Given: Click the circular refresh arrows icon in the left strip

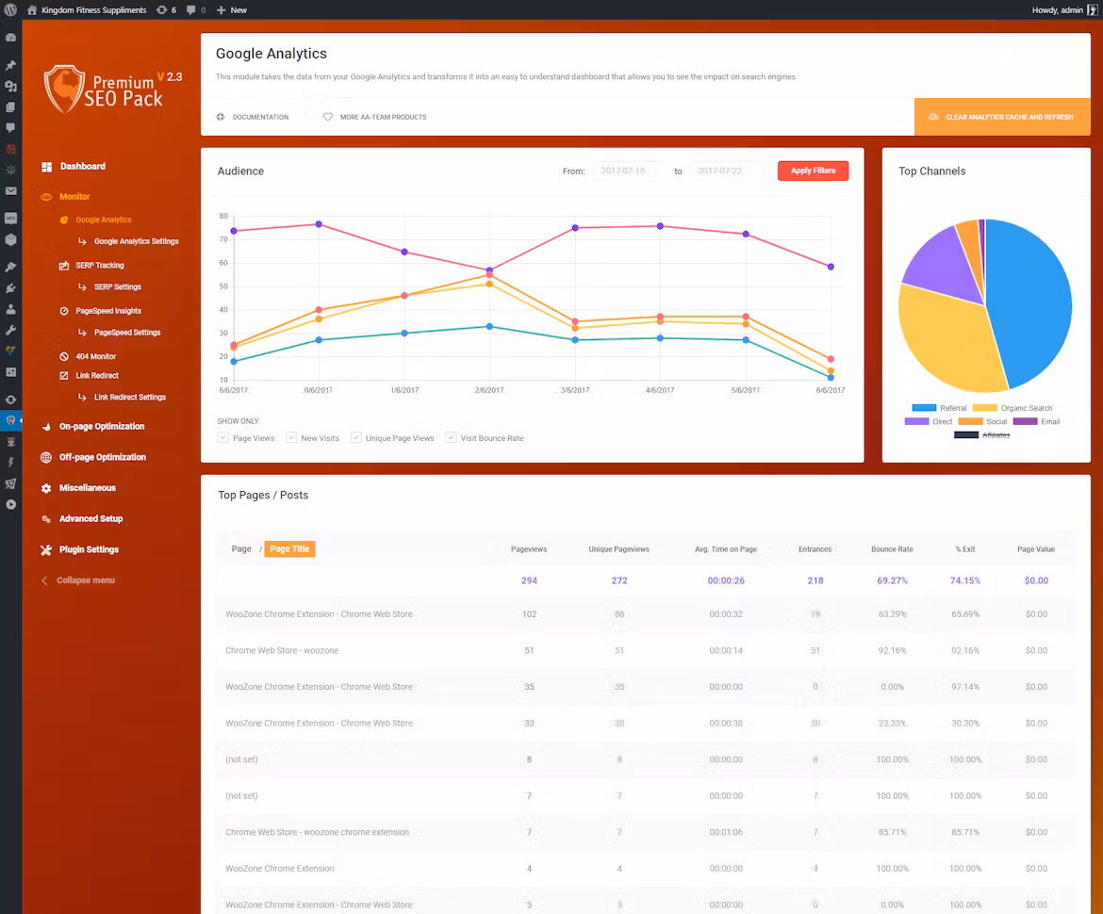Looking at the screenshot, I should 10,400.
